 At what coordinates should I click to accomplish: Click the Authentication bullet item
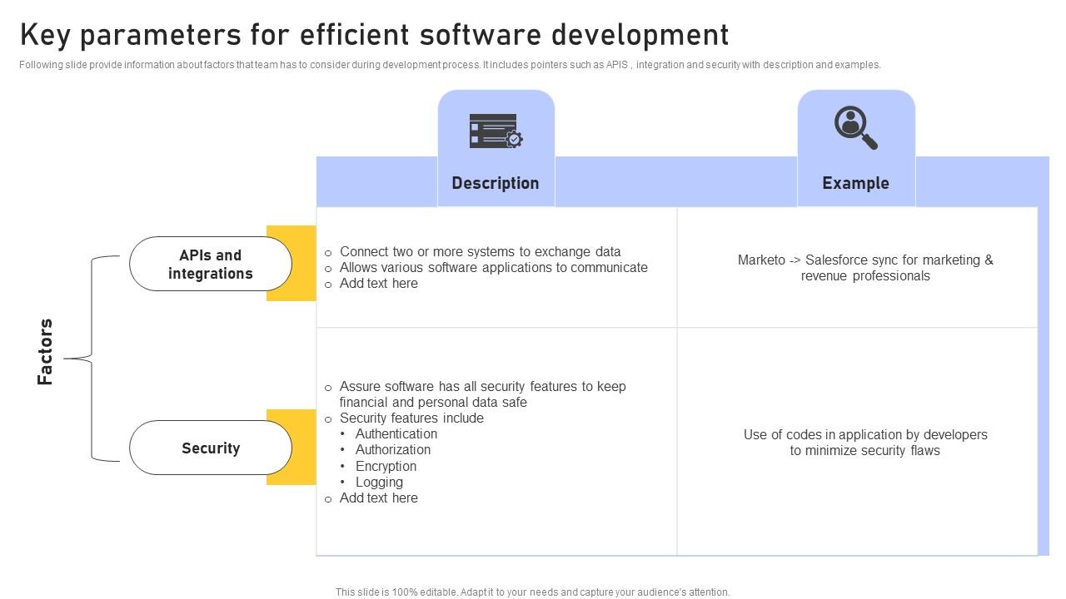pyautogui.click(x=396, y=433)
